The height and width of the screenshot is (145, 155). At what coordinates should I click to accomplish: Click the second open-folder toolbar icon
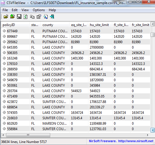pyautogui.click(x=12, y=17)
